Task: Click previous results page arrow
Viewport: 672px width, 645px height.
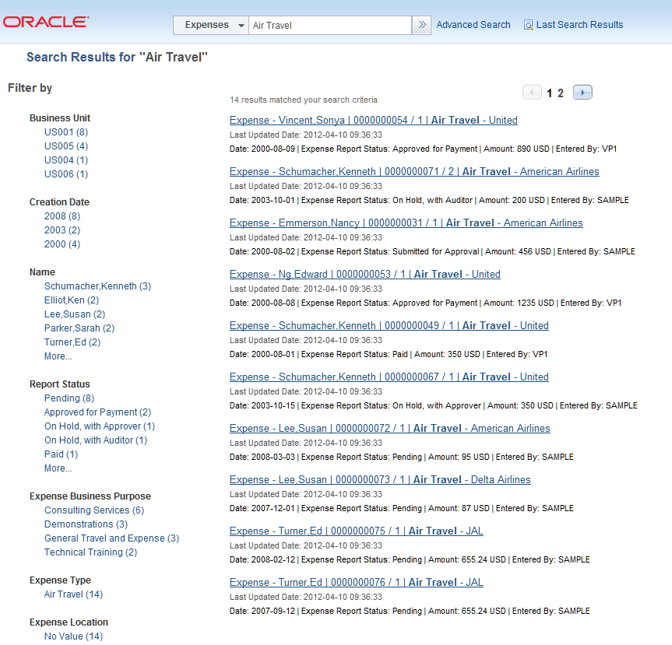Action: [533, 93]
